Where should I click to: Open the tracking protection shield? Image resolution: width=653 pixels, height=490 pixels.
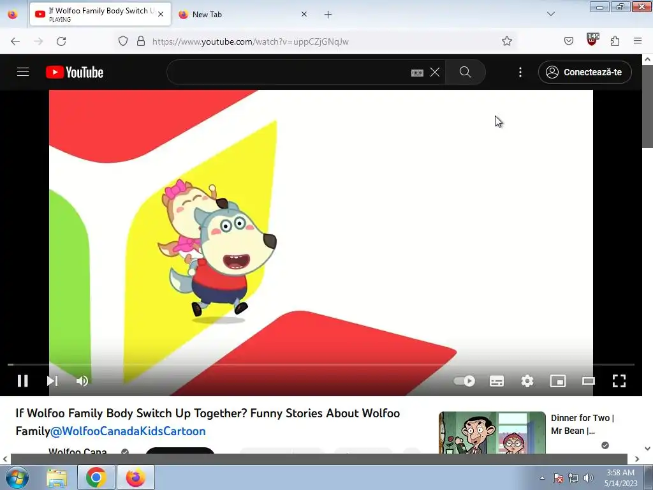tap(123, 41)
